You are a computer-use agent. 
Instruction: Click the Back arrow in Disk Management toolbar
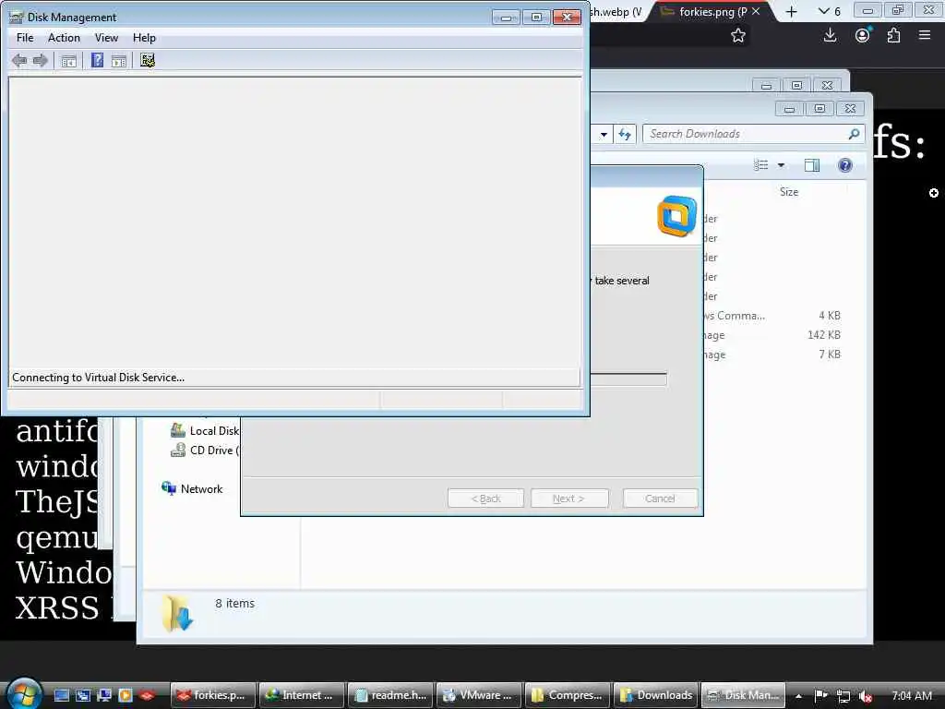(x=19, y=60)
